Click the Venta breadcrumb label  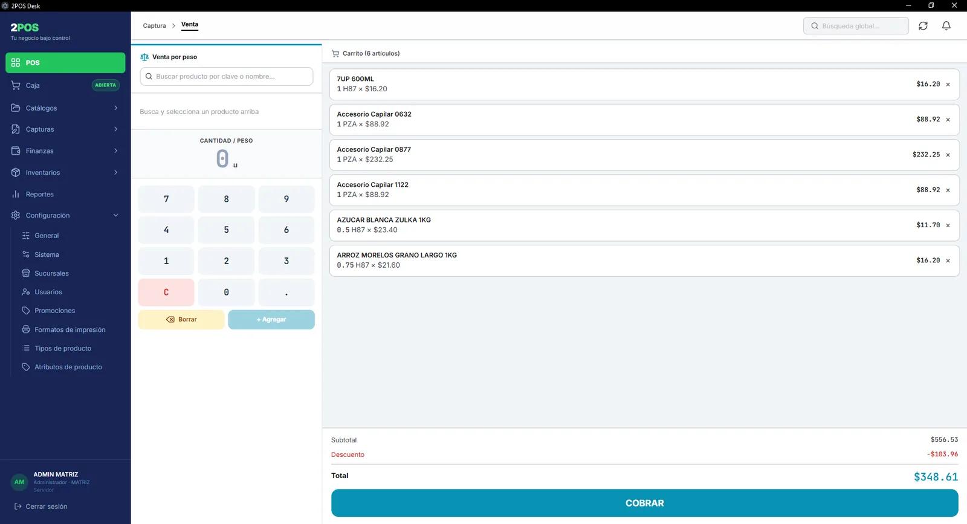pyautogui.click(x=190, y=25)
